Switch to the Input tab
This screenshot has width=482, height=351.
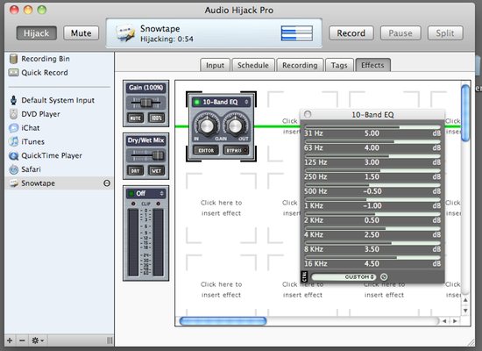216,65
